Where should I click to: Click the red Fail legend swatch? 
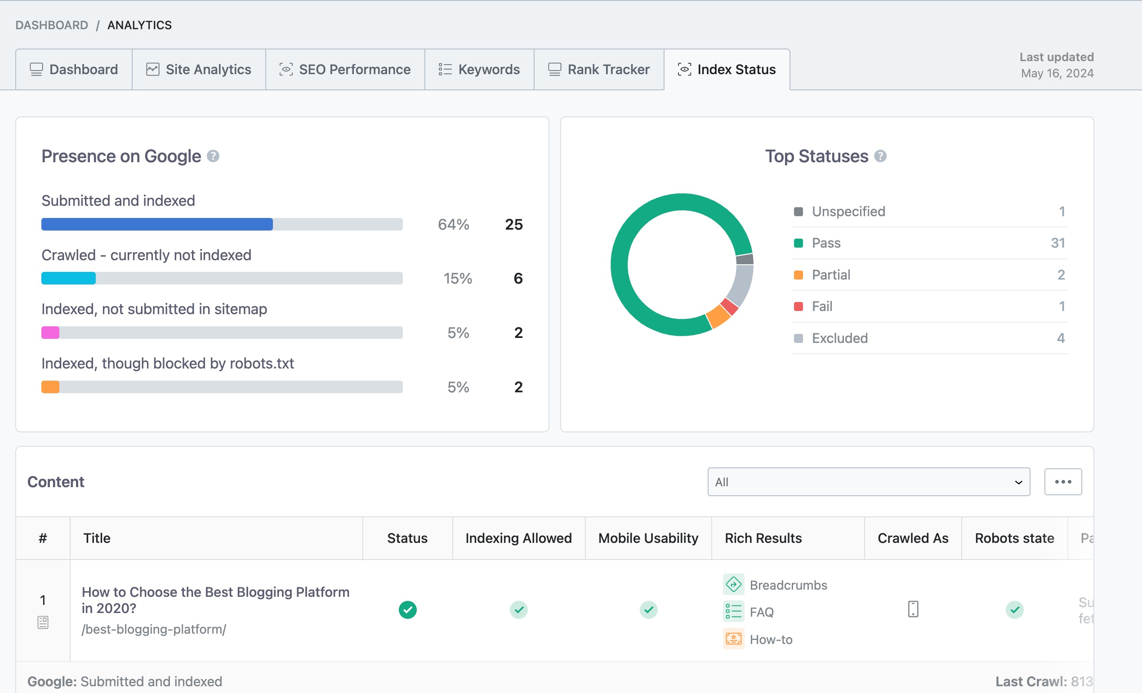[x=798, y=307]
